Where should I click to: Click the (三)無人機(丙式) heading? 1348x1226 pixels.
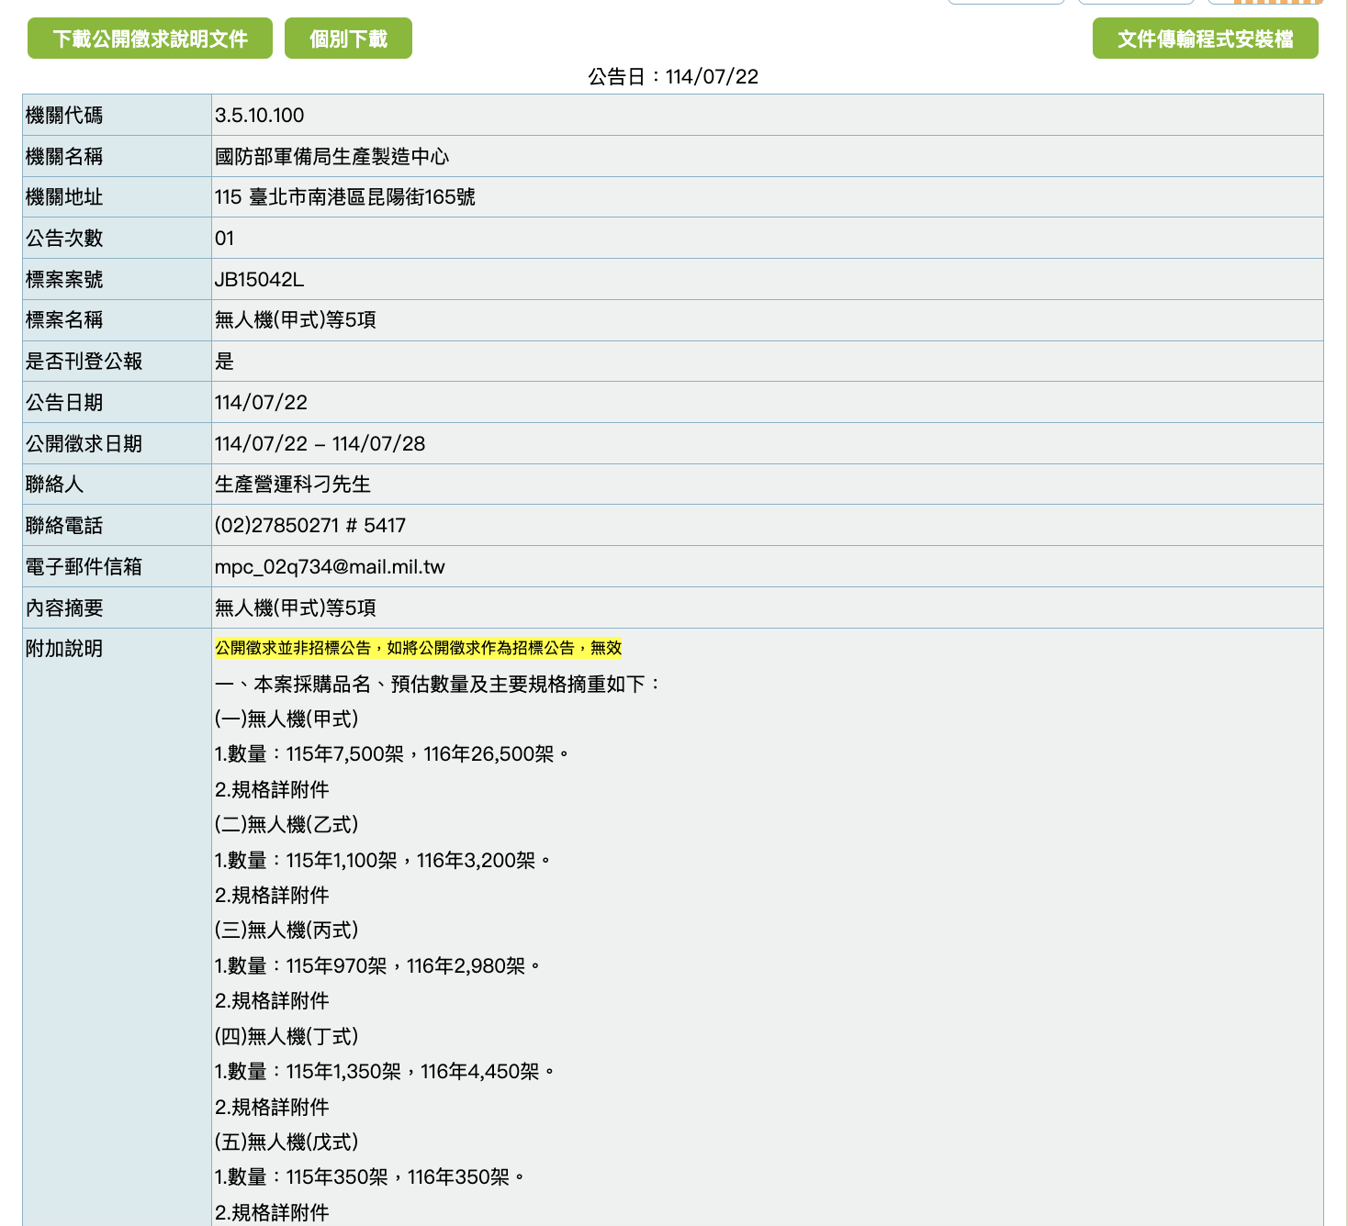(286, 931)
